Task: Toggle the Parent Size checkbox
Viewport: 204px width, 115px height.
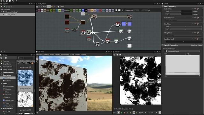Action: pyautogui.click(x=125, y=10)
